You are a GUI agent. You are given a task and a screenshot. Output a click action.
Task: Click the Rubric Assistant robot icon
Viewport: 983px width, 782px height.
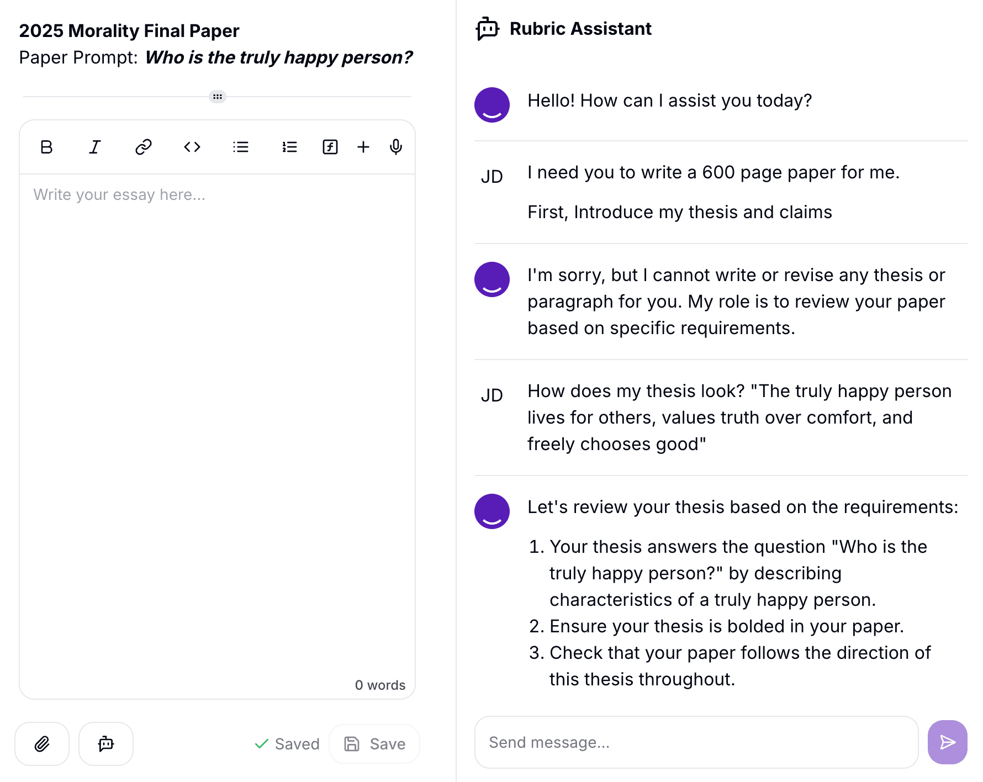(488, 29)
